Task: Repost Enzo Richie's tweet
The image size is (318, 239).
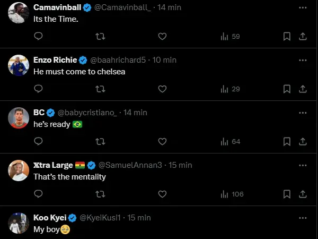Action: coord(100,89)
